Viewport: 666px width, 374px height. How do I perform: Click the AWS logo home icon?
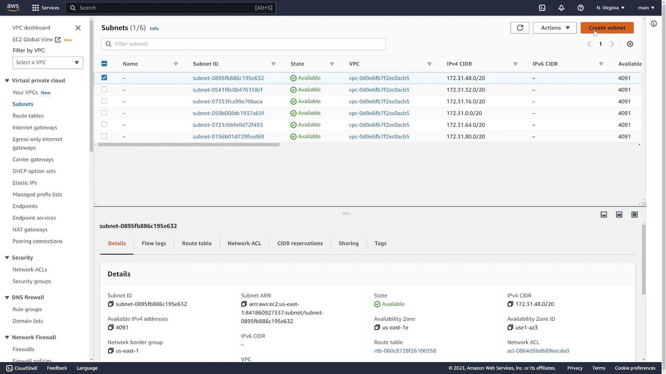13,8
